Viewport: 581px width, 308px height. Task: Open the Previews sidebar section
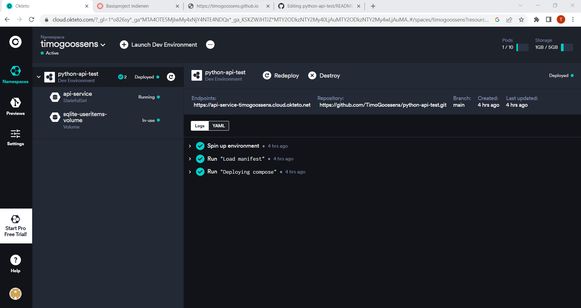point(15,106)
